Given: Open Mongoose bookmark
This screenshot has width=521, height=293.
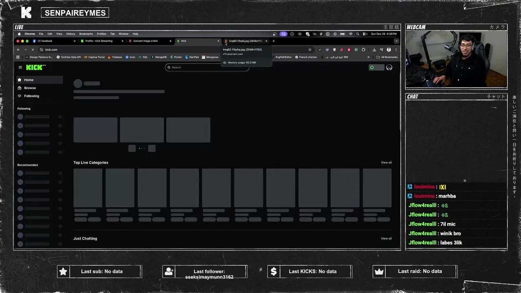Looking at the screenshot, I should 210,57.
